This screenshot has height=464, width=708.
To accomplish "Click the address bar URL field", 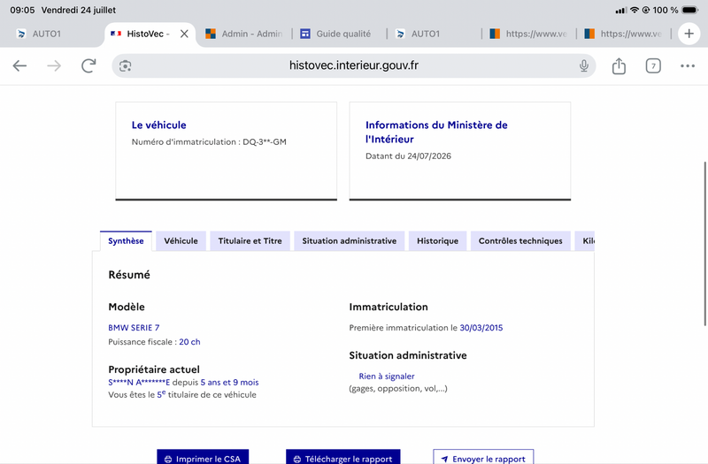I will (x=353, y=65).
